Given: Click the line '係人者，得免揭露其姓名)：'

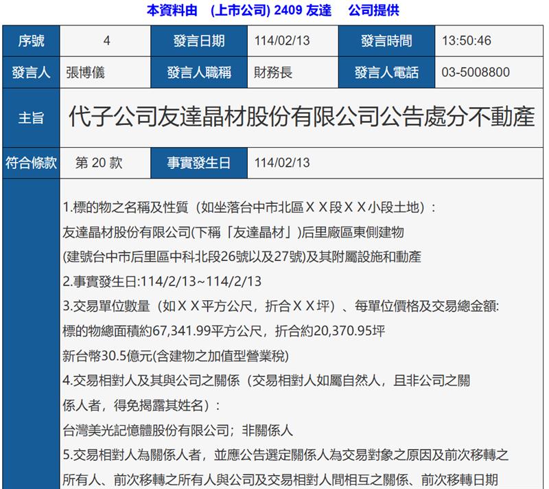Looking at the screenshot, I should (141, 405).
